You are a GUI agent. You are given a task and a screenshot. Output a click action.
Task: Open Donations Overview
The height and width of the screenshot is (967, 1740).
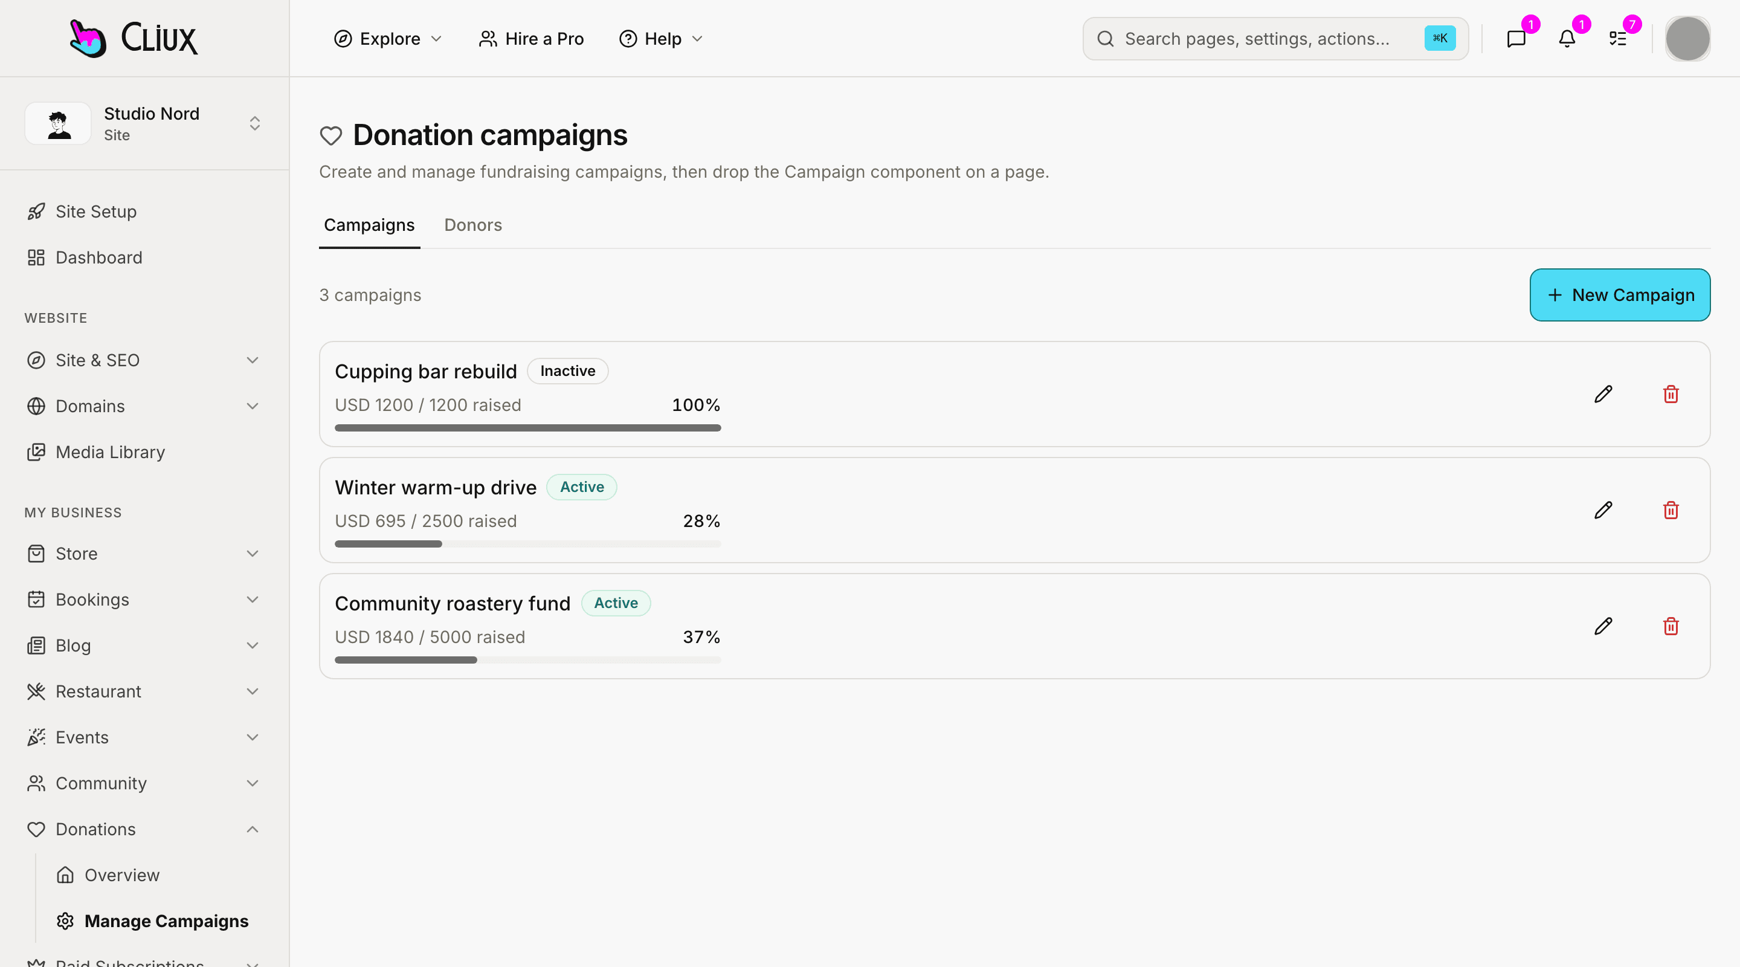(159, 875)
